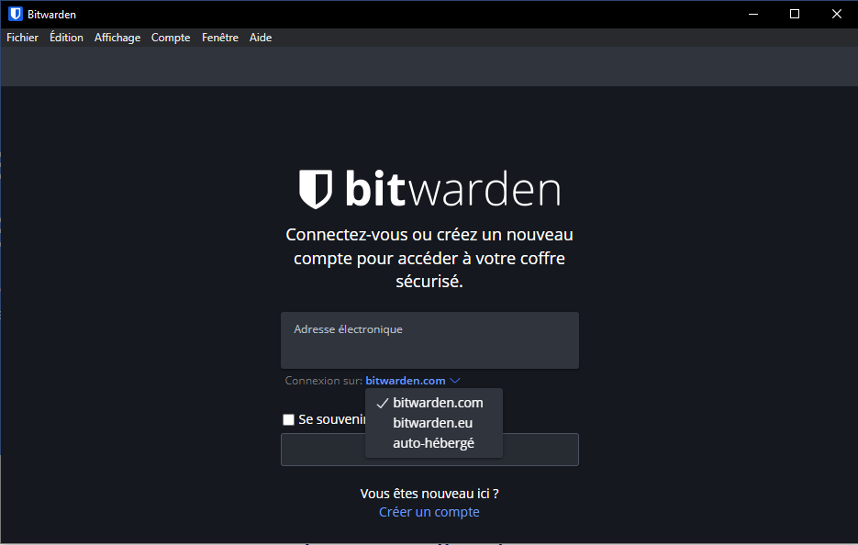Open the Fichier menu

click(x=22, y=38)
